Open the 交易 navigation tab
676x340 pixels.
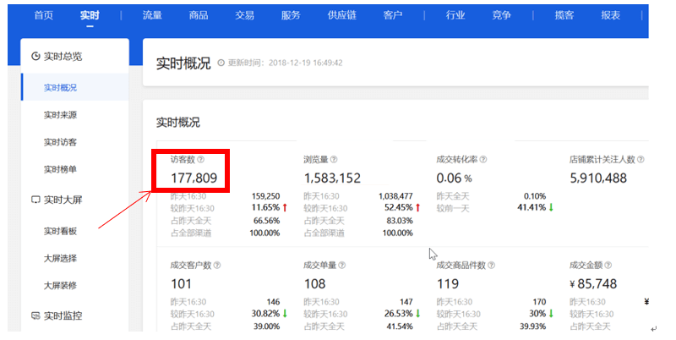[244, 15]
